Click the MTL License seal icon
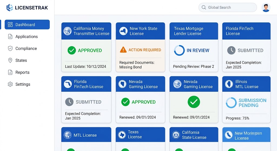Screen dimensions: 277x151 click(67, 135)
